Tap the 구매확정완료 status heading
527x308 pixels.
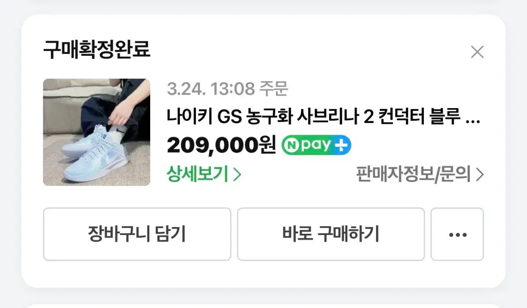(x=97, y=51)
